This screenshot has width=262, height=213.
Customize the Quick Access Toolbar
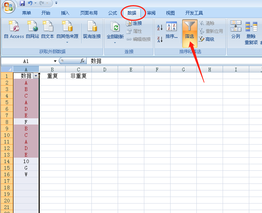[x=56, y=3]
